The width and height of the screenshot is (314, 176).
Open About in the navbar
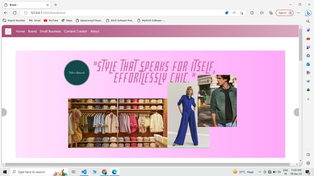coord(95,31)
